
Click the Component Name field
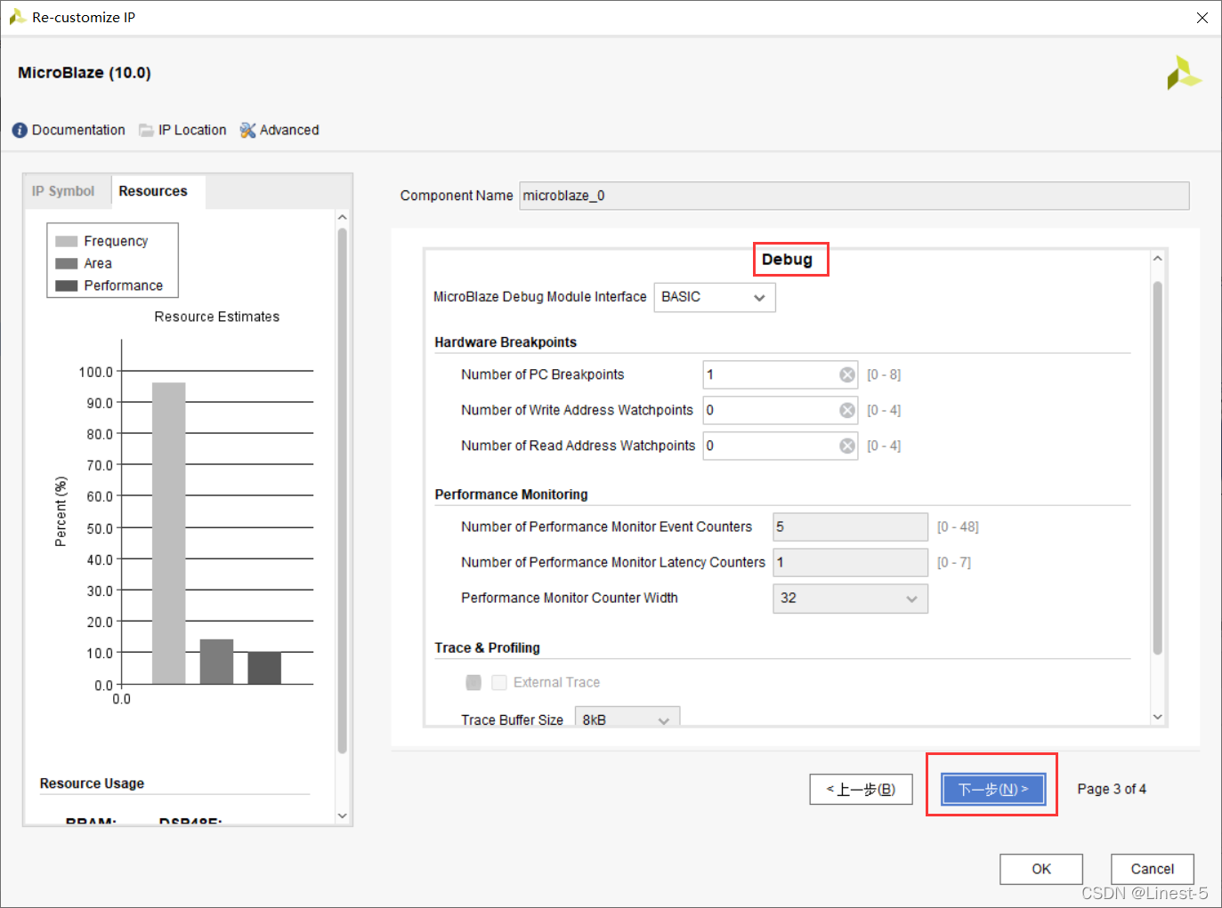point(854,196)
